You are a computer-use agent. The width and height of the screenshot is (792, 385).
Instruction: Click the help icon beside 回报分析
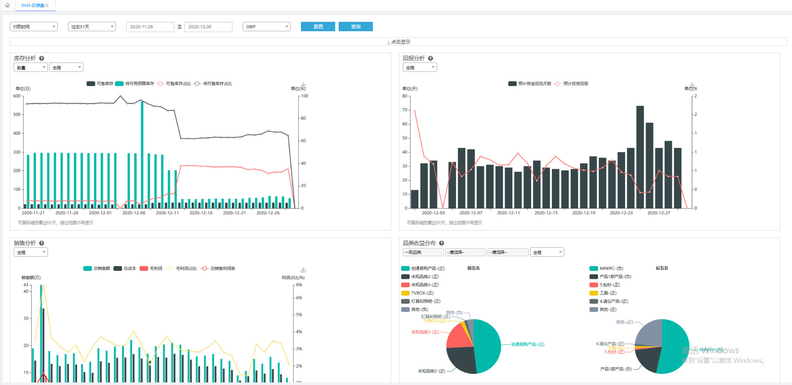(x=430, y=59)
